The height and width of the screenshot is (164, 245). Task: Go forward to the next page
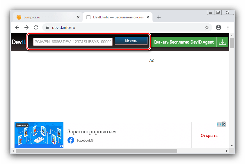point(26,27)
